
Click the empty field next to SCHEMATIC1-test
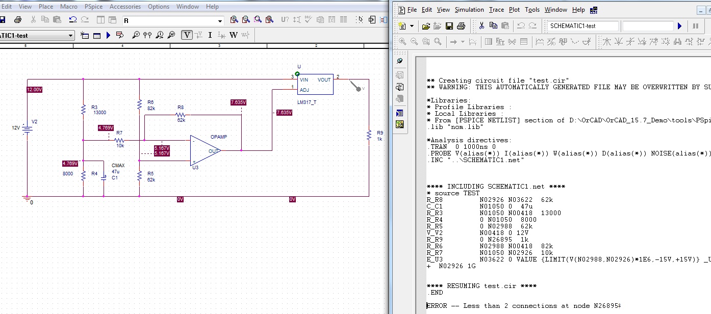pyautogui.click(x=648, y=26)
